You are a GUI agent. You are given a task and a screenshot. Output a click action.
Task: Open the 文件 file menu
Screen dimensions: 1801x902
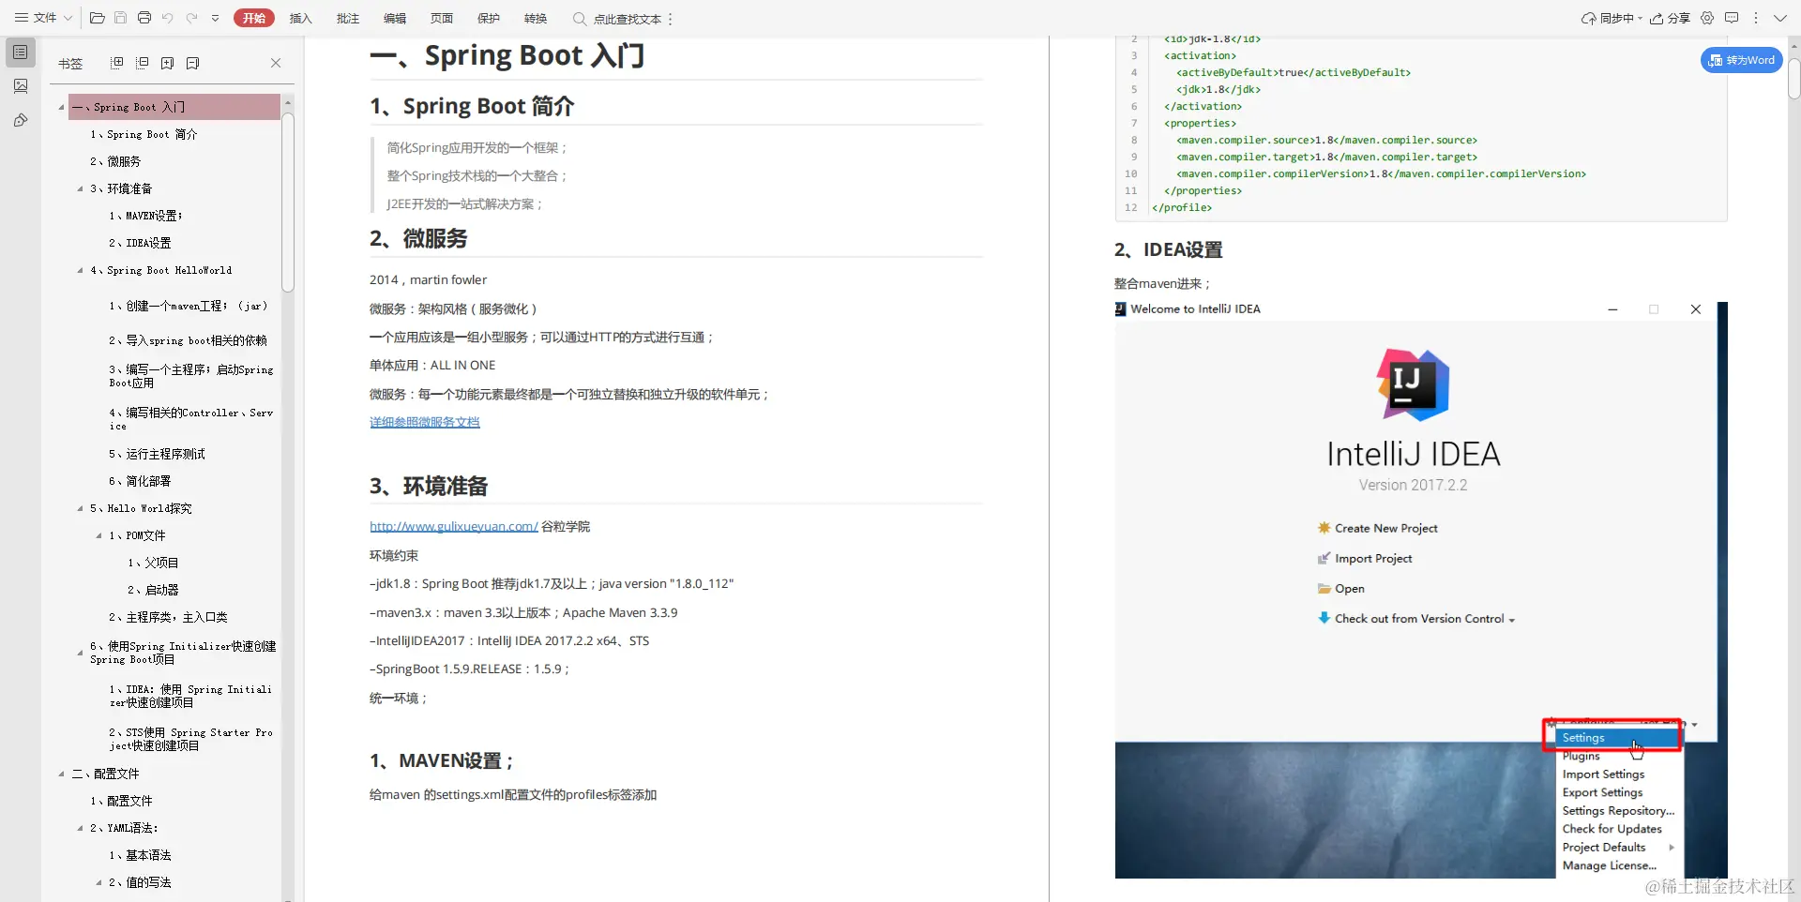[45, 17]
